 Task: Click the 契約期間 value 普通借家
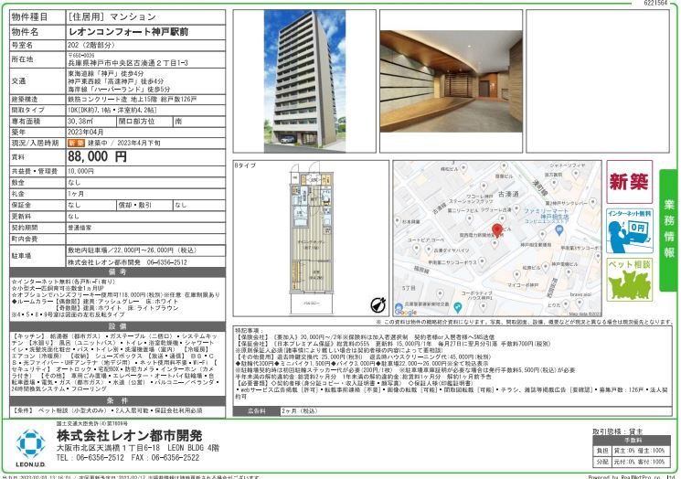(80, 228)
